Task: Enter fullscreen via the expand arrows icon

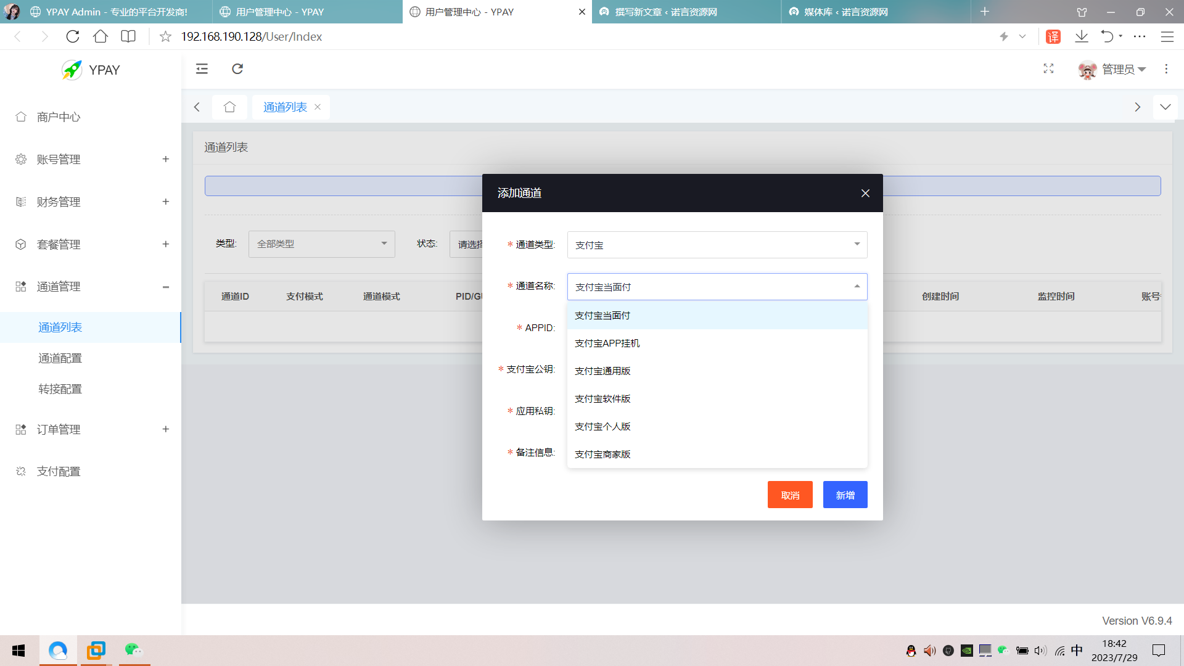Action: (x=1048, y=69)
